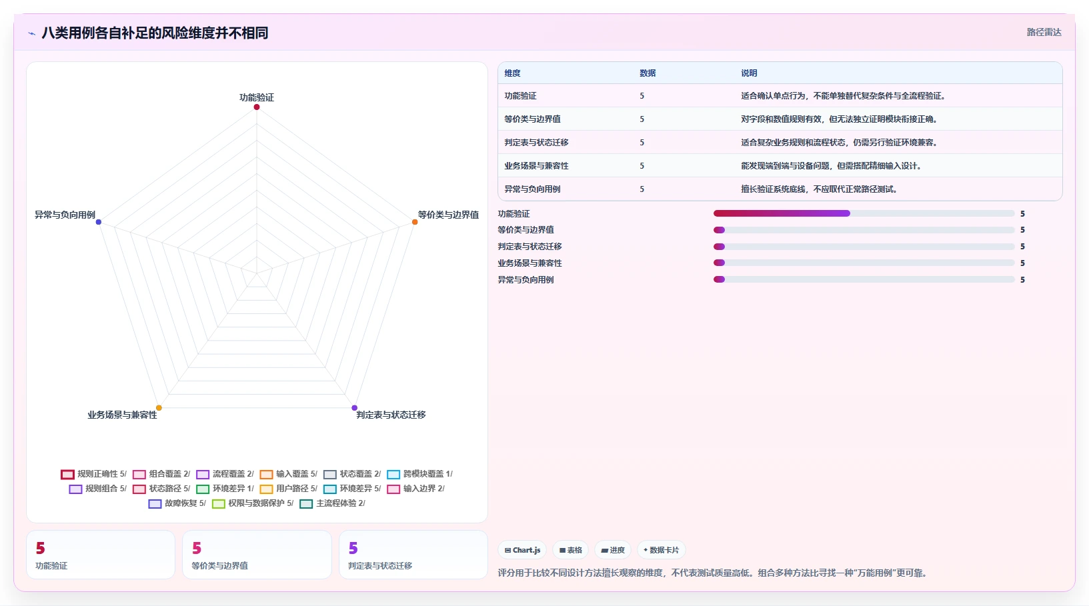This screenshot has height=606, width=1089.
Task: Click the orange 等价类与边界值 radar point
Action: coord(415,222)
